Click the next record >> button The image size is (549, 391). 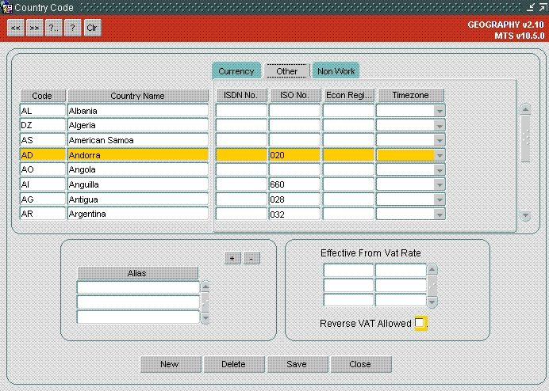pyautogui.click(x=35, y=28)
